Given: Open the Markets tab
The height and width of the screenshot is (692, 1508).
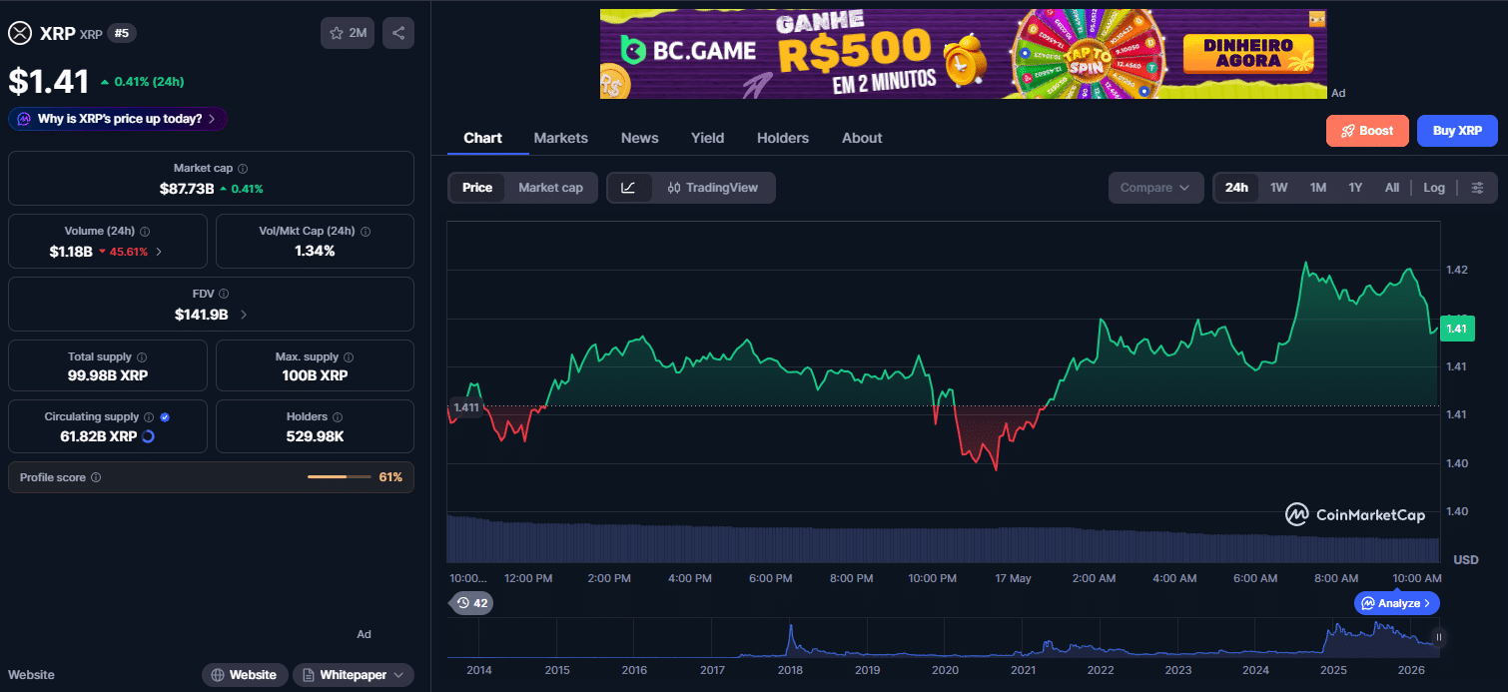Looking at the screenshot, I should 561,138.
